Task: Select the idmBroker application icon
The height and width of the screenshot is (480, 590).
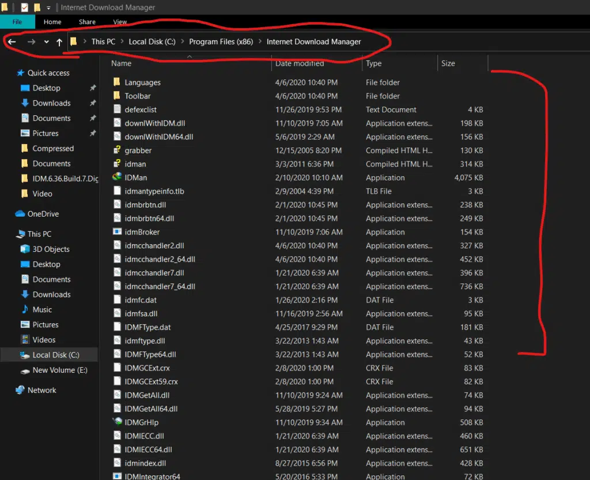Action: coord(117,231)
